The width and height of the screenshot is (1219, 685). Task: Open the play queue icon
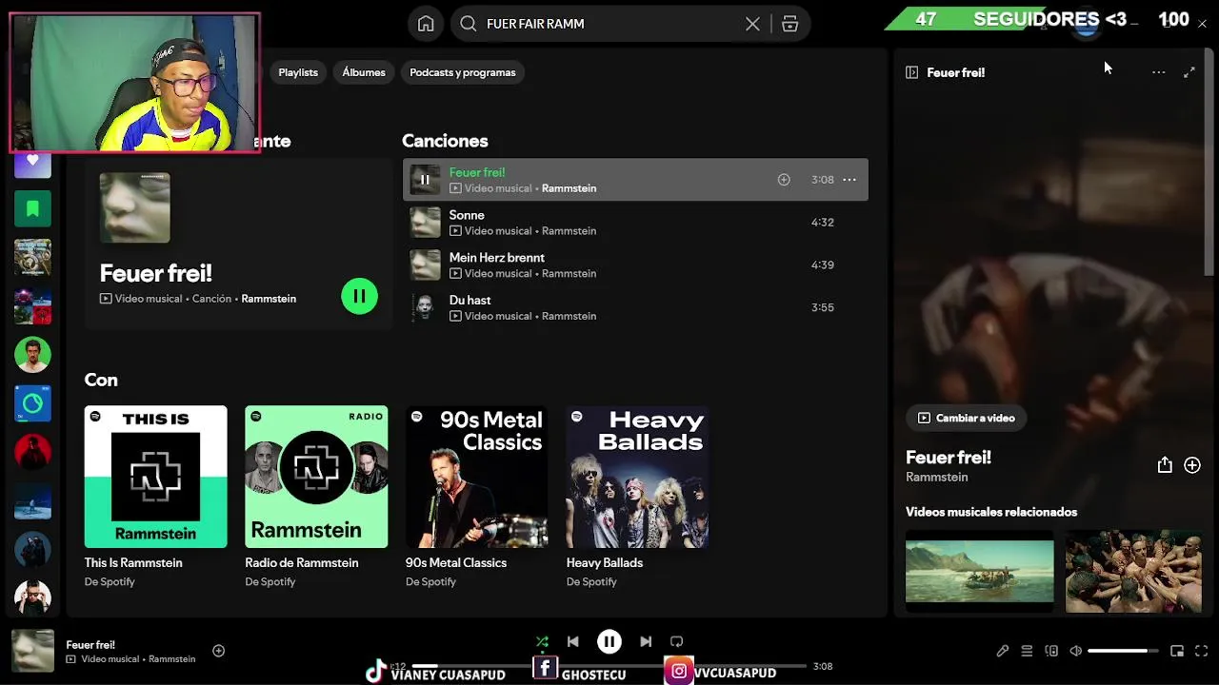point(1027,652)
